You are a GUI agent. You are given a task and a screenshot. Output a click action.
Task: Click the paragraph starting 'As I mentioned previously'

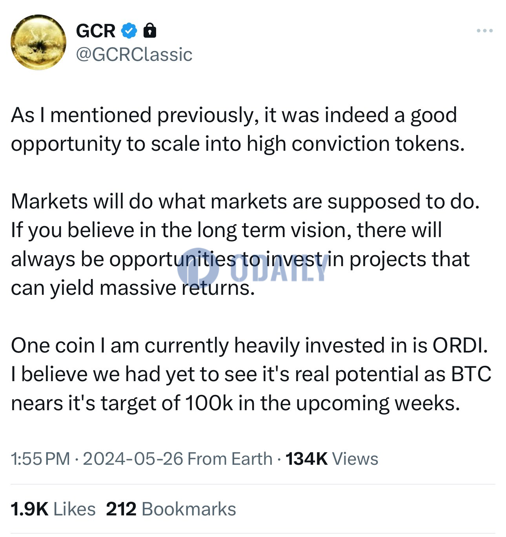(238, 129)
